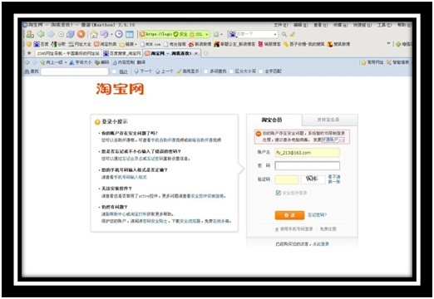
Task: Expand the 向上一级 dropdown arrow
Action: (x=66, y=62)
